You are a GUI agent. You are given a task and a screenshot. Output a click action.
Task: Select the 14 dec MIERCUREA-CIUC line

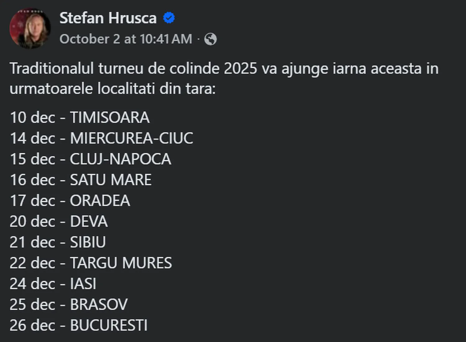(x=101, y=138)
